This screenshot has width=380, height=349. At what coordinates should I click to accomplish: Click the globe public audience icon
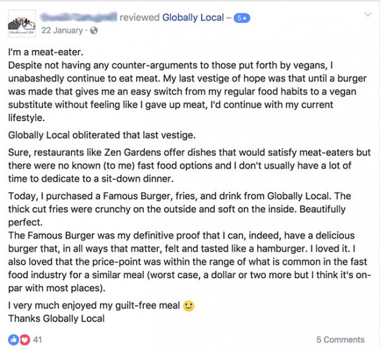94,30
